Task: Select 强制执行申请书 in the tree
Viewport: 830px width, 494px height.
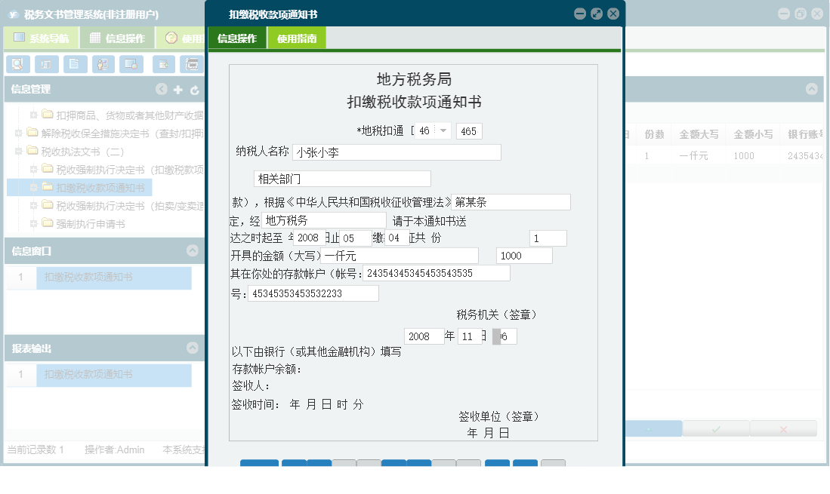Action: pos(91,224)
